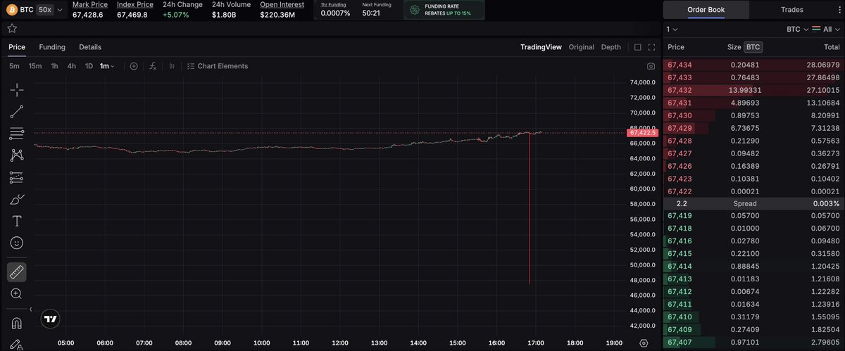Set the timeframe to 15m
Screen dimensions: 845x351
pyautogui.click(x=35, y=66)
